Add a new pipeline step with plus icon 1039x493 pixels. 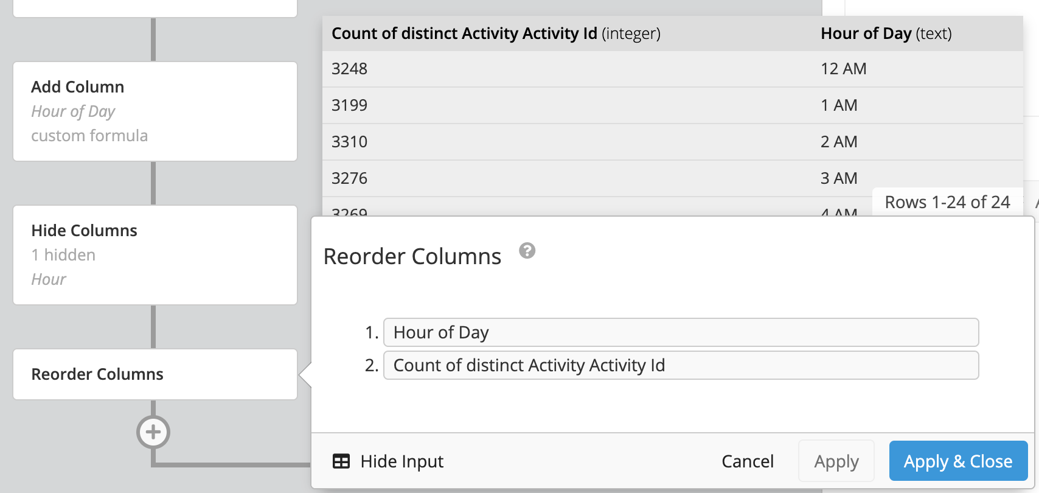pos(153,432)
